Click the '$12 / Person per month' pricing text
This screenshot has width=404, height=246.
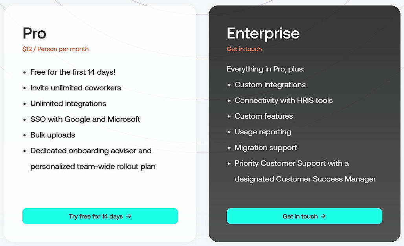click(x=55, y=49)
